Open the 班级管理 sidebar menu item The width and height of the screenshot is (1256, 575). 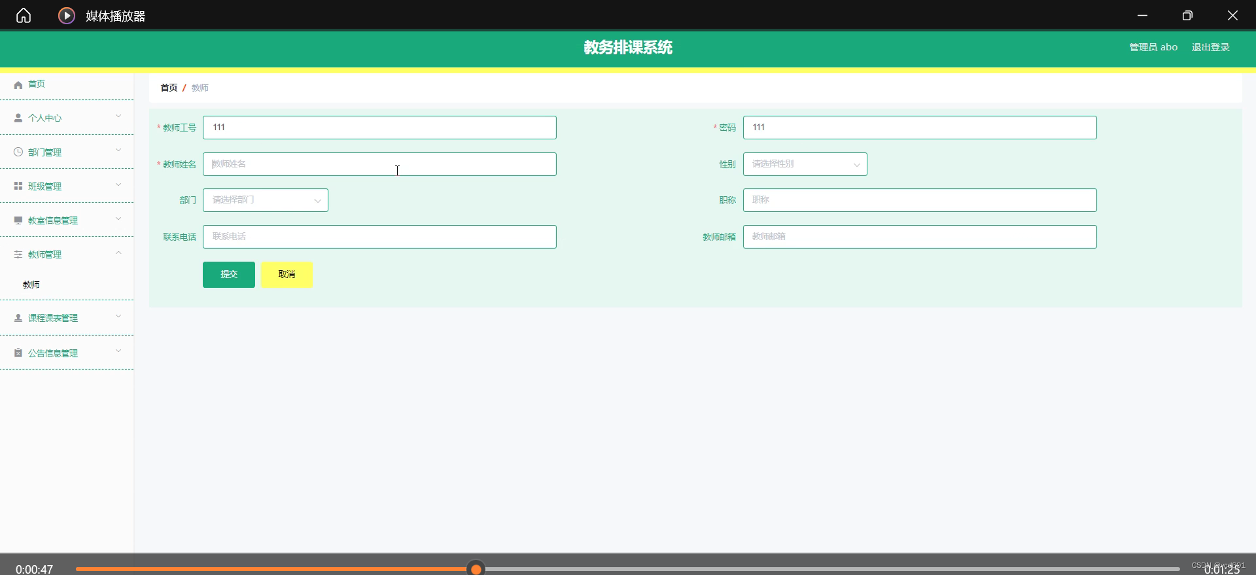coord(67,186)
